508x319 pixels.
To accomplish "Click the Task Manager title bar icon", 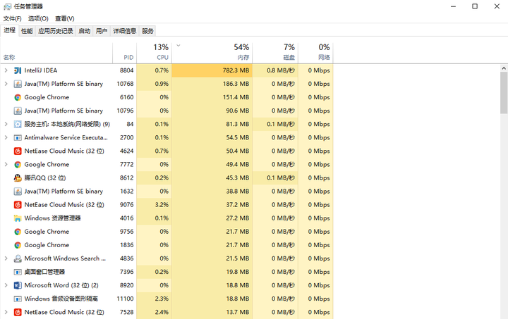I will click(x=7, y=6).
